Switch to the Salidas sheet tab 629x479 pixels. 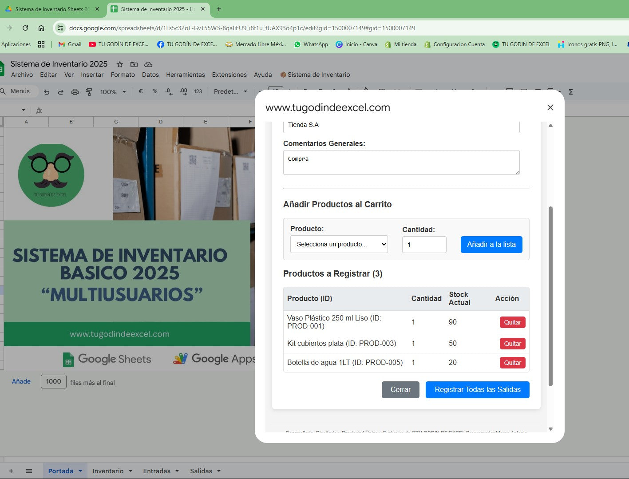201,471
